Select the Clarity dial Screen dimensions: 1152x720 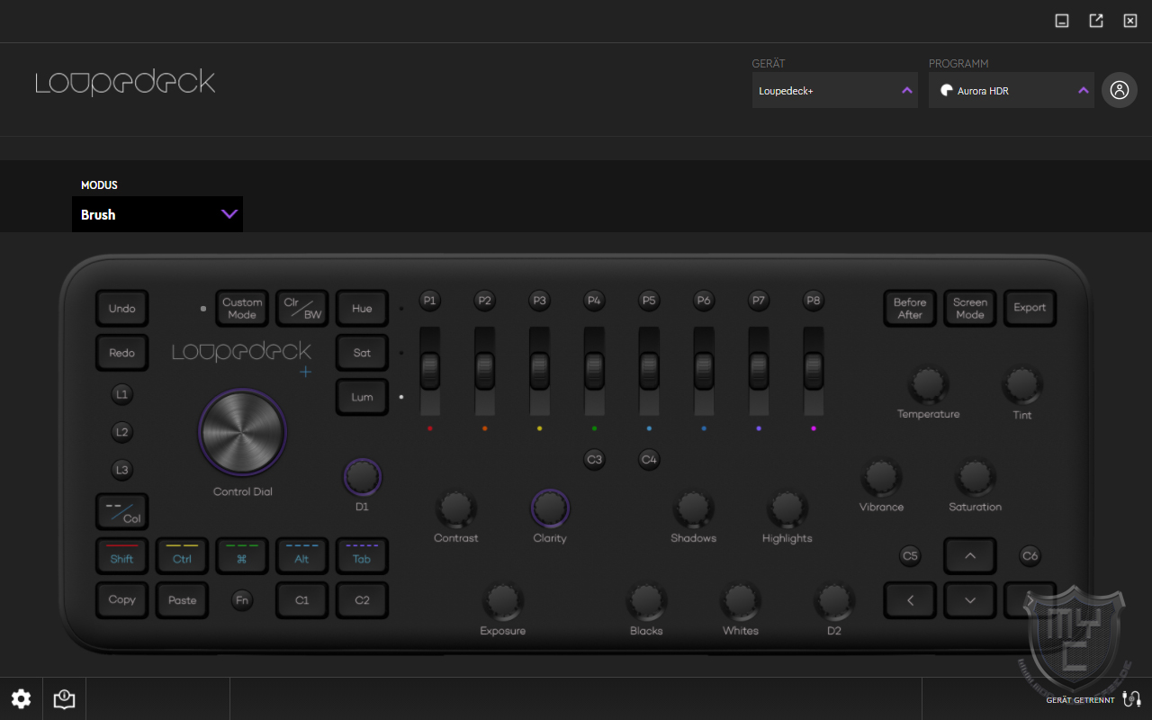coord(550,508)
